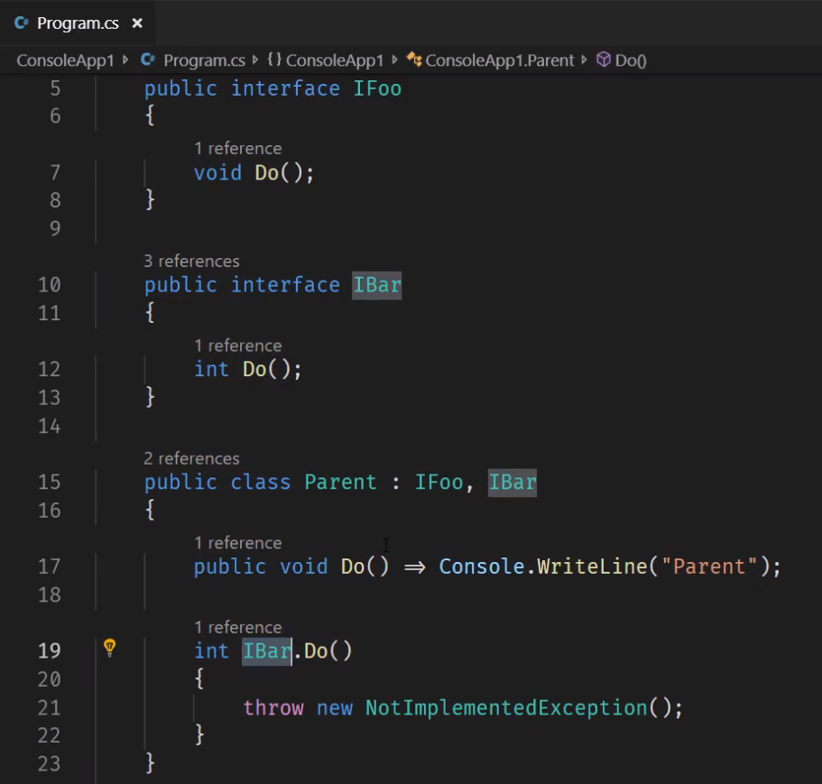
Task: Click the class icon beside ConsoleApp1.Parent breadcrumb
Action: click(x=414, y=60)
